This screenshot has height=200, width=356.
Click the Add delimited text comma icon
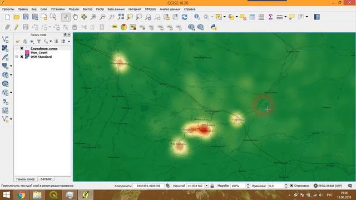tap(5, 101)
